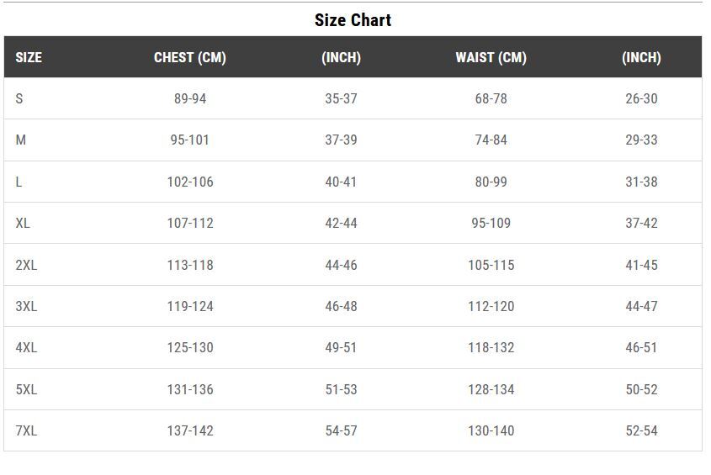711x475 pixels.
Task: Select the 102-106 chest value
Action: click(190, 182)
